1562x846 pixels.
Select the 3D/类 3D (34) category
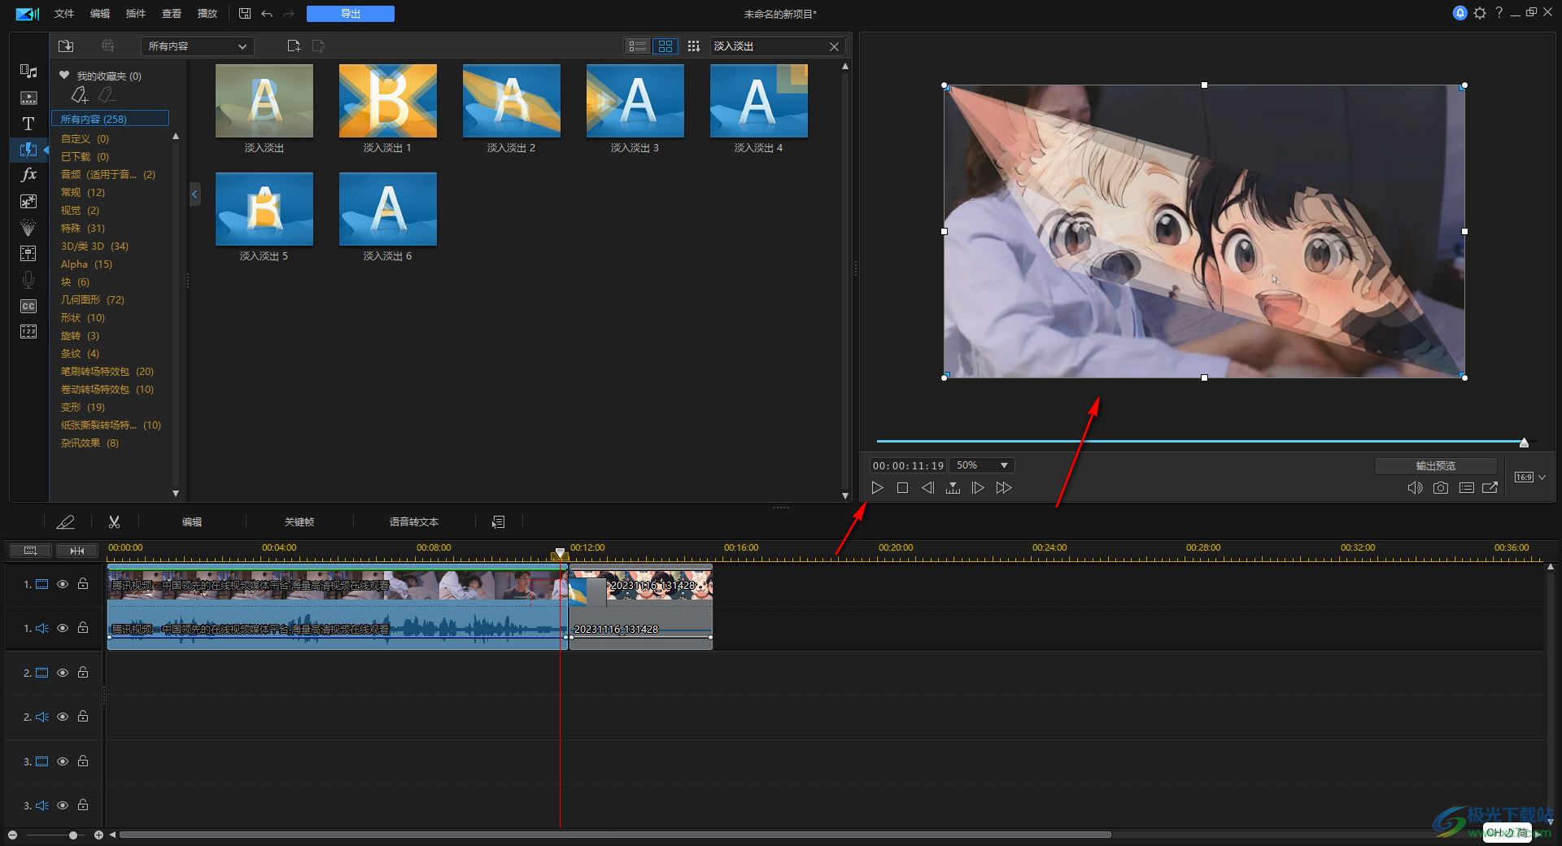pos(94,246)
